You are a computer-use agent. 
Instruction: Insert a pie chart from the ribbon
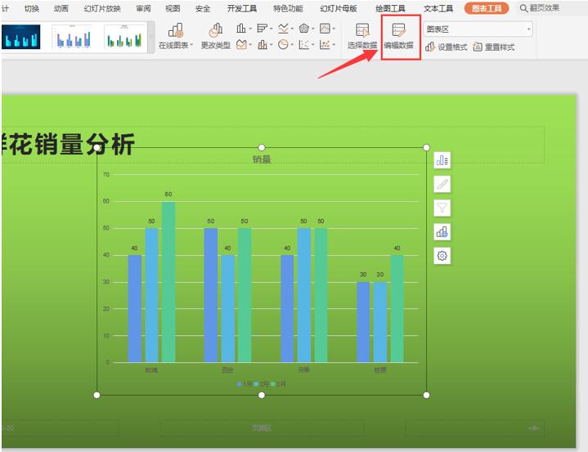tap(283, 45)
